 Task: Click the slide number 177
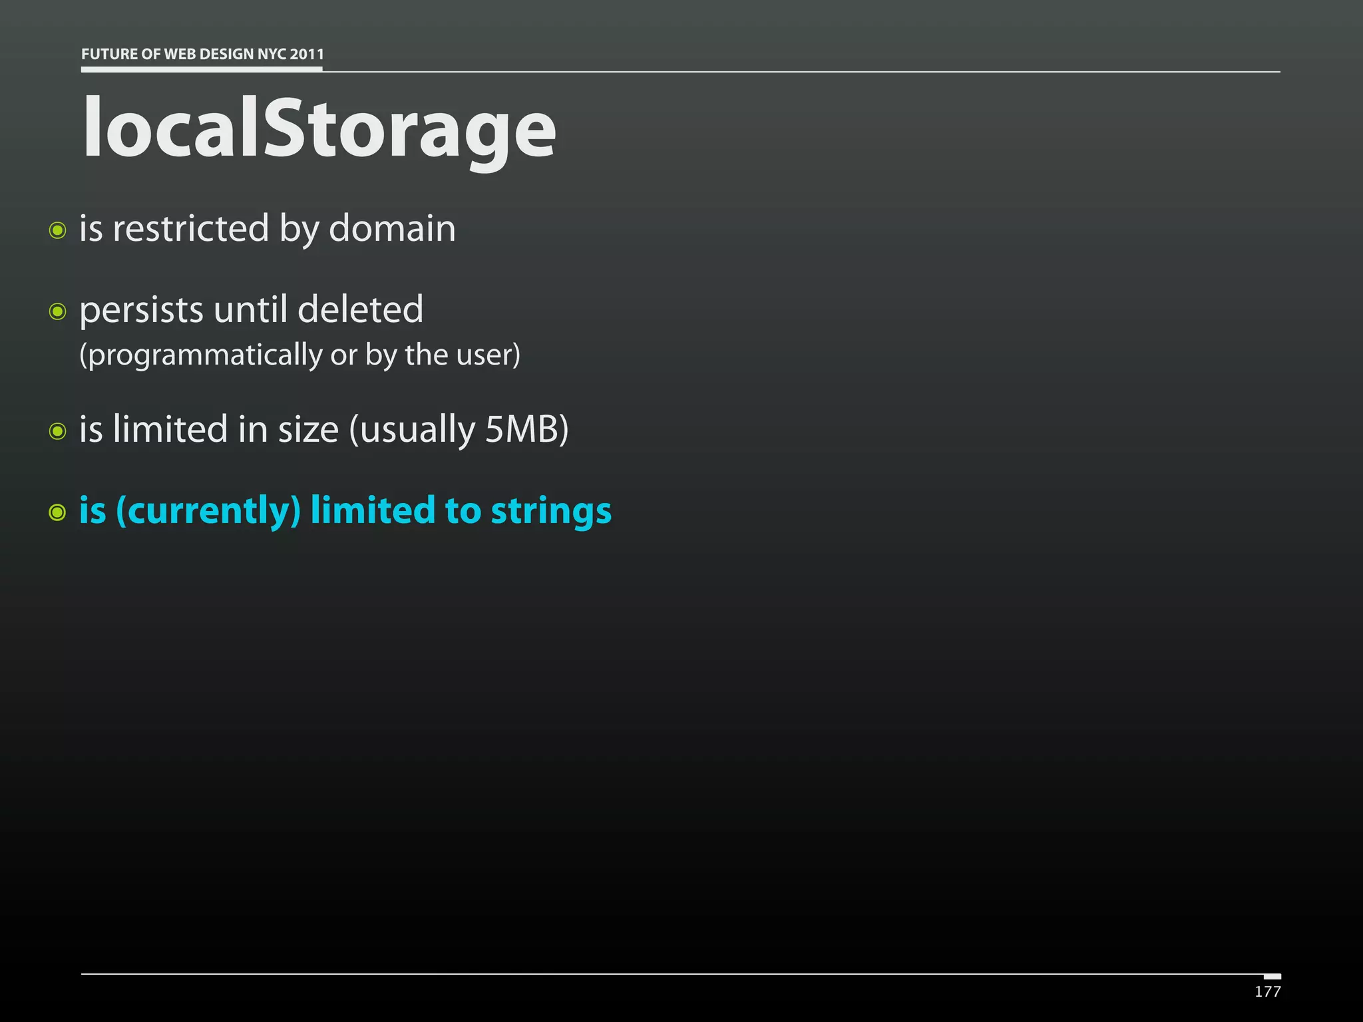pos(1268,991)
